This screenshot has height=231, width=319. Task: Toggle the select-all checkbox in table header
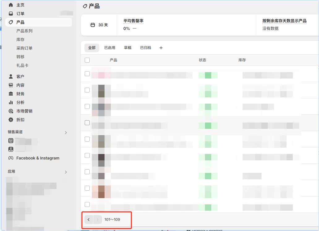coord(87,60)
